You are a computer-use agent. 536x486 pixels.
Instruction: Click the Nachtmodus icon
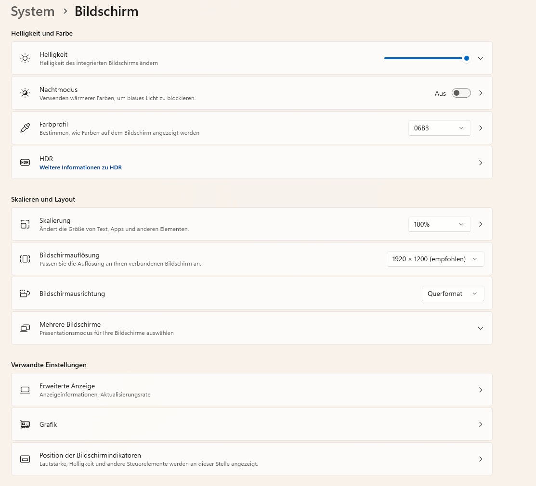25,93
